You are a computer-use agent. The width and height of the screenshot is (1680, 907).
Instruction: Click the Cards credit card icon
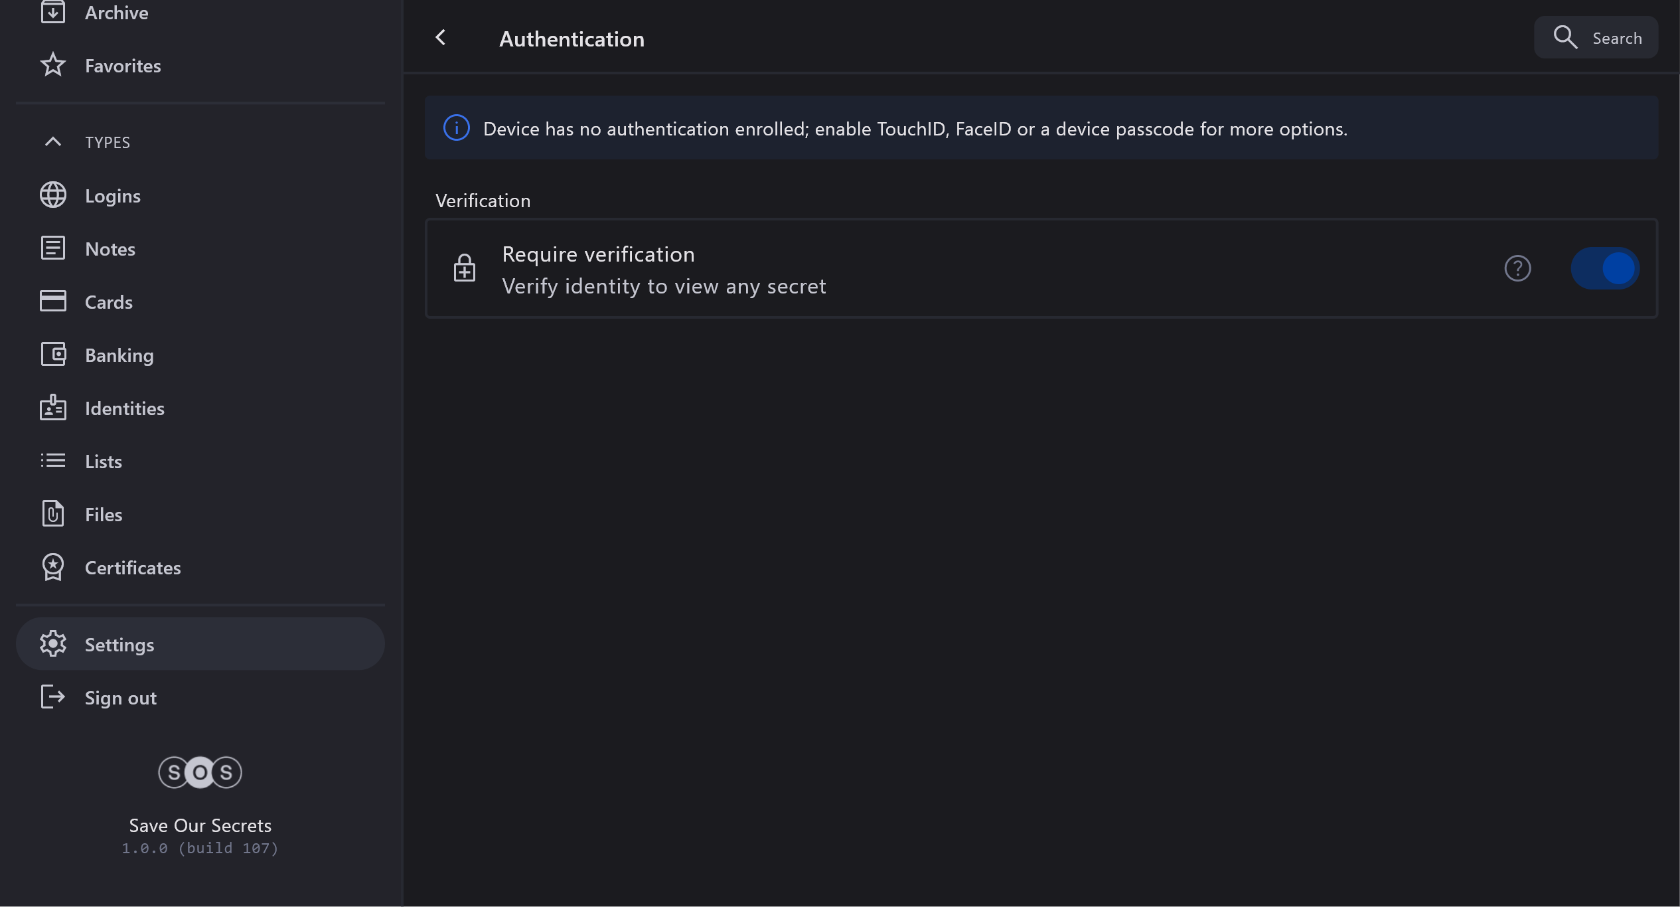pyautogui.click(x=53, y=301)
